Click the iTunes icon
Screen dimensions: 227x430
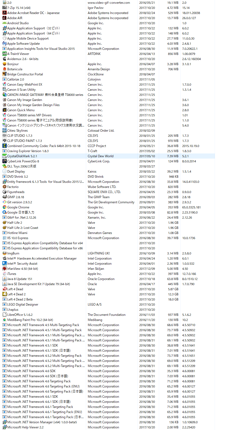pyautogui.click(x=4, y=274)
